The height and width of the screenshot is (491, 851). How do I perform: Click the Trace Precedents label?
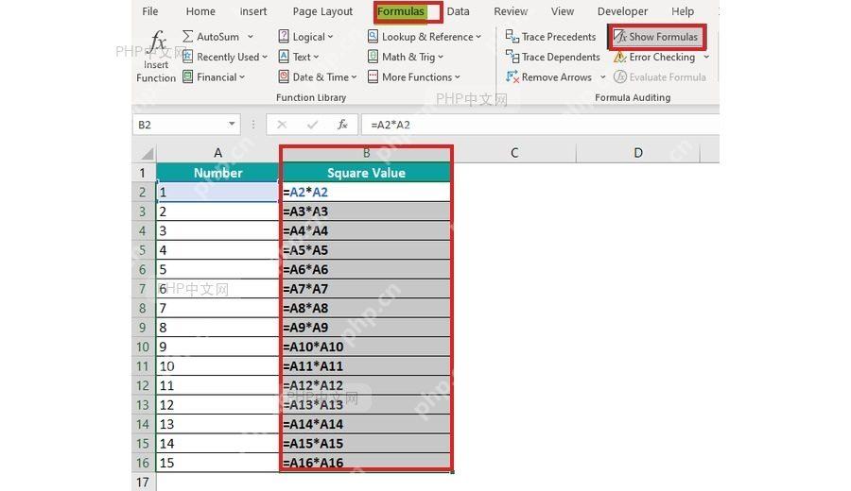[559, 36]
